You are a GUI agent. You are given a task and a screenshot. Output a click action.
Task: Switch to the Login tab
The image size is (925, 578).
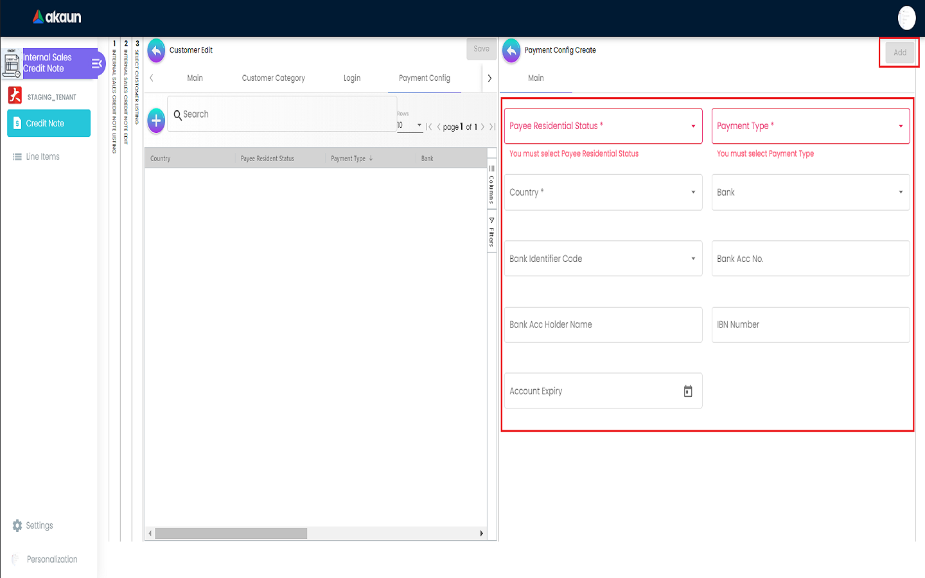(352, 78)
